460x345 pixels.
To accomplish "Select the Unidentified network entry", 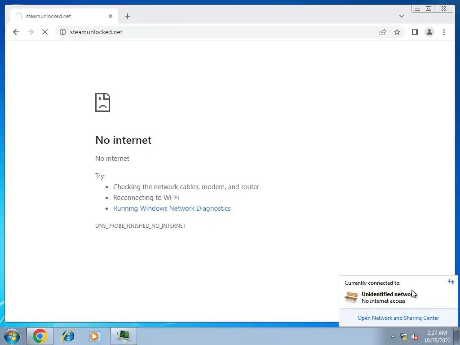I will (398, 297).
